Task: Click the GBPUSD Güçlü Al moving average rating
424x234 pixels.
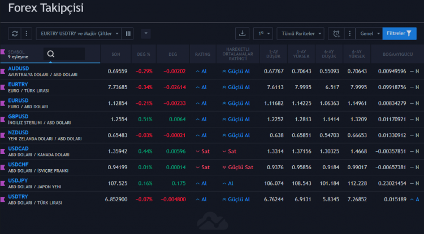Action: (236, 119)
